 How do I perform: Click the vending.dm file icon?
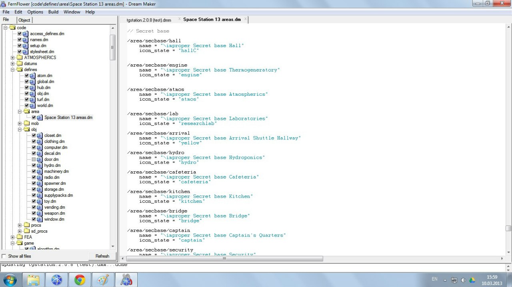(x=40, y=207)
